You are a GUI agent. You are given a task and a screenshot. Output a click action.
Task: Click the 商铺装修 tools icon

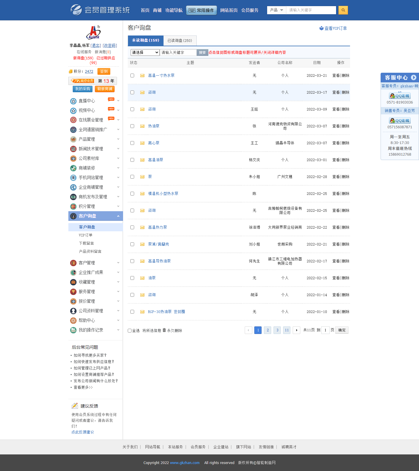point(73,168)
